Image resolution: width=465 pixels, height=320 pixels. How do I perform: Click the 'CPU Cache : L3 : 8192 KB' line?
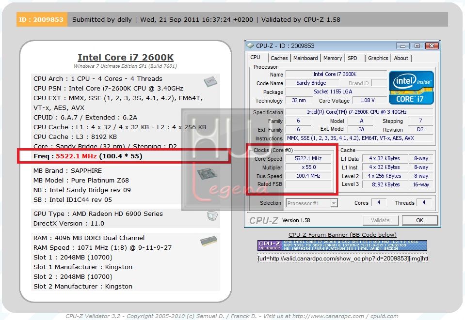pos(75,137)
